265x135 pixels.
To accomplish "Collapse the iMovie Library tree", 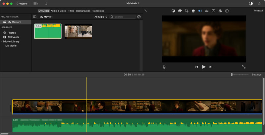I will [x=2, y=41].
